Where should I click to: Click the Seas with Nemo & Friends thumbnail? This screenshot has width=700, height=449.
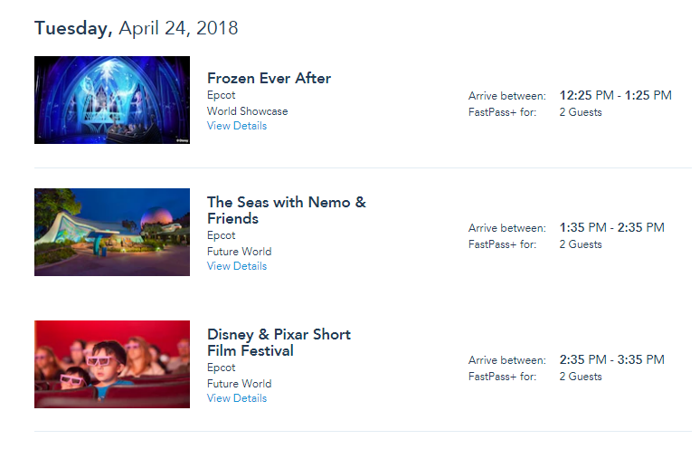tap(111, 232)
